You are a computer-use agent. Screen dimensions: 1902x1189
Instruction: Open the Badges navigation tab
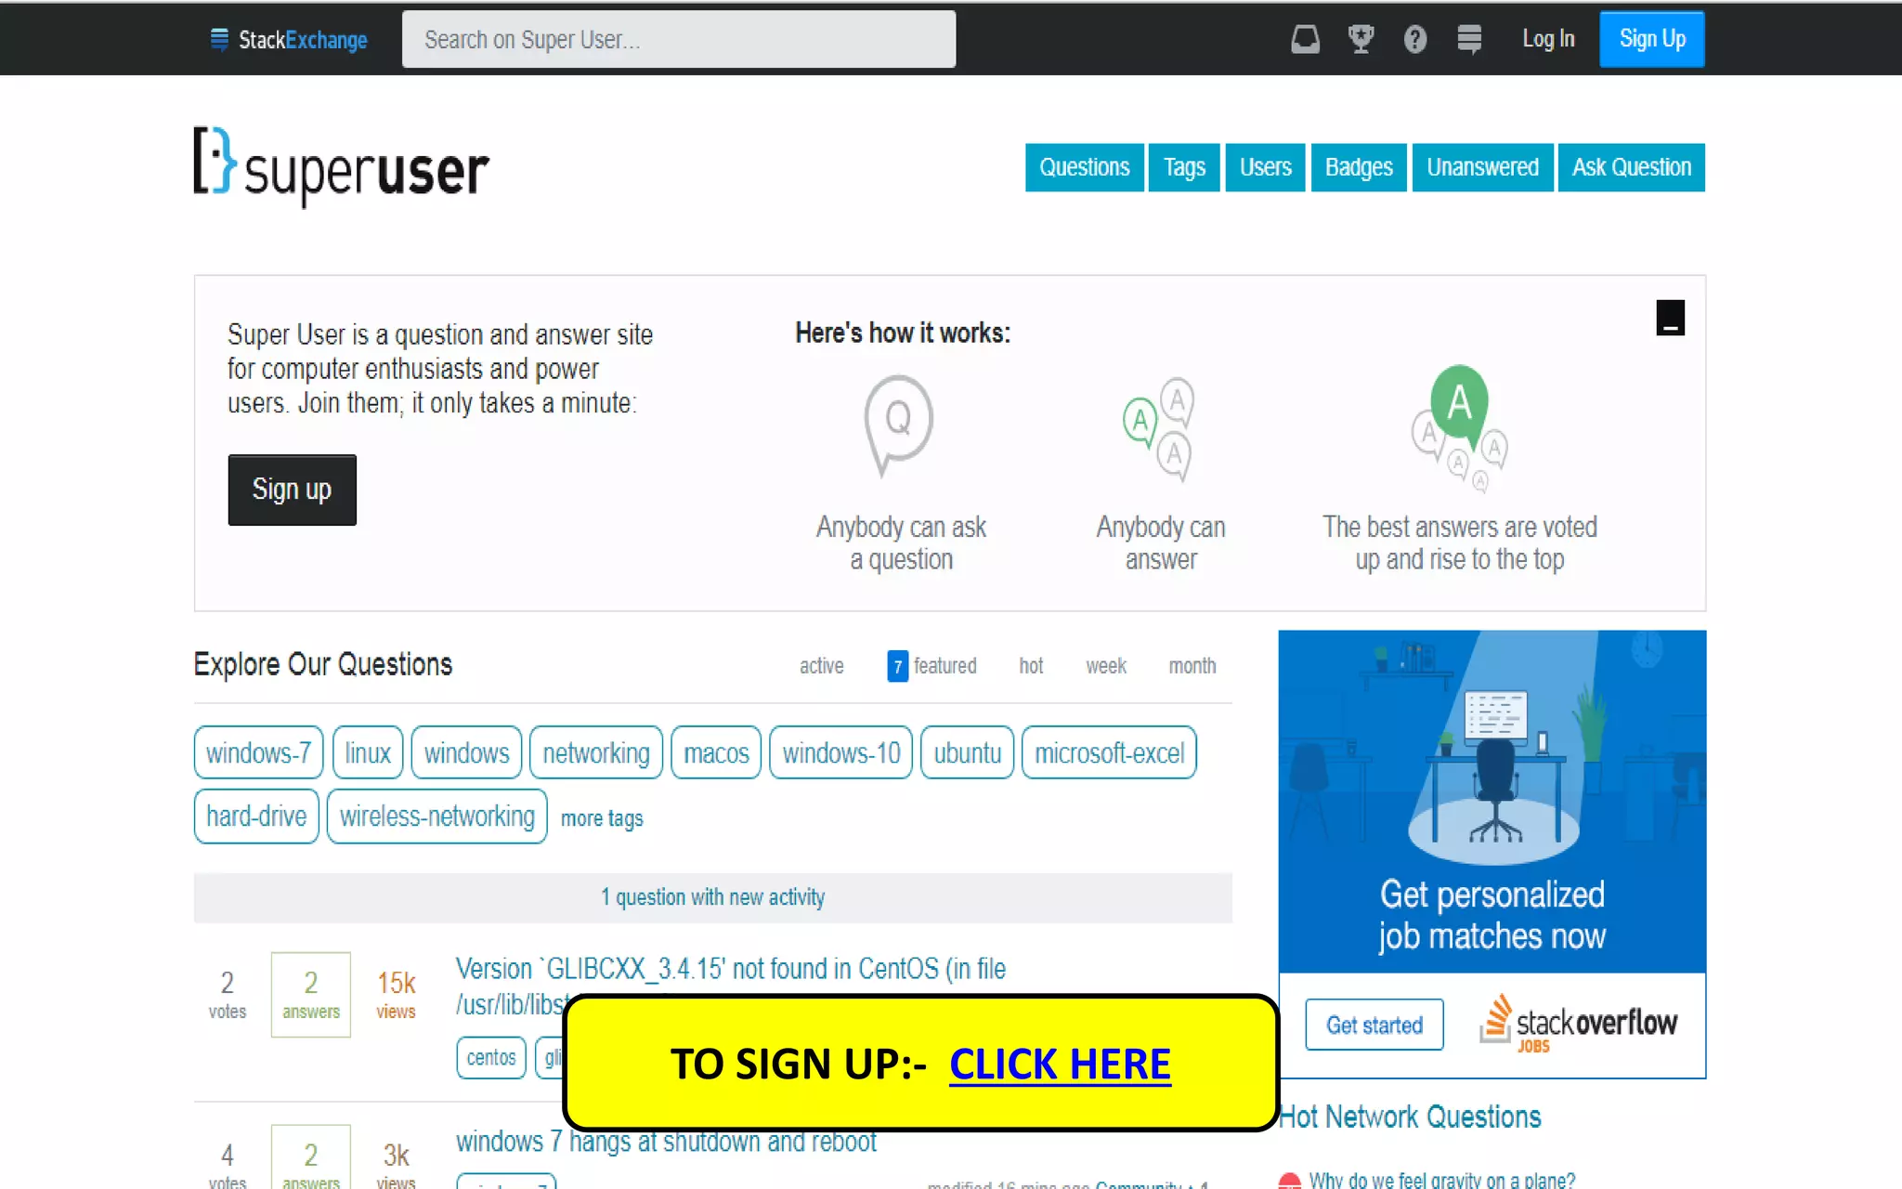point(1359,167)
